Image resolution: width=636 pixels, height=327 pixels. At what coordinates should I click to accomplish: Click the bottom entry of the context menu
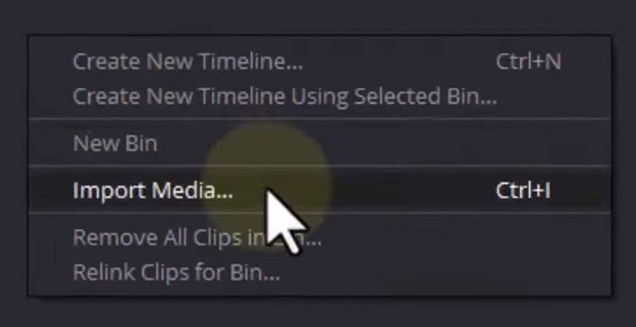pos(319,272)
